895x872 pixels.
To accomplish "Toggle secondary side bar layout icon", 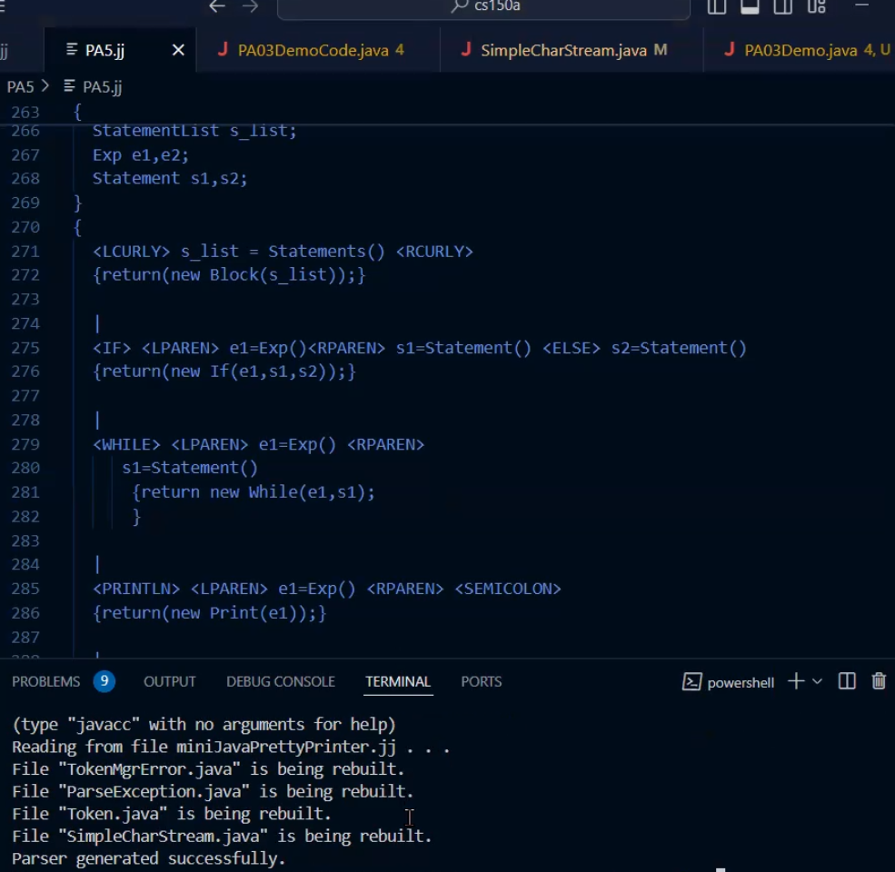I will click(782, 6).
